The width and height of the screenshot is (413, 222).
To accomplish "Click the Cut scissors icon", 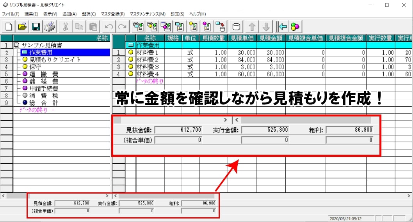I will pos(66,26).
